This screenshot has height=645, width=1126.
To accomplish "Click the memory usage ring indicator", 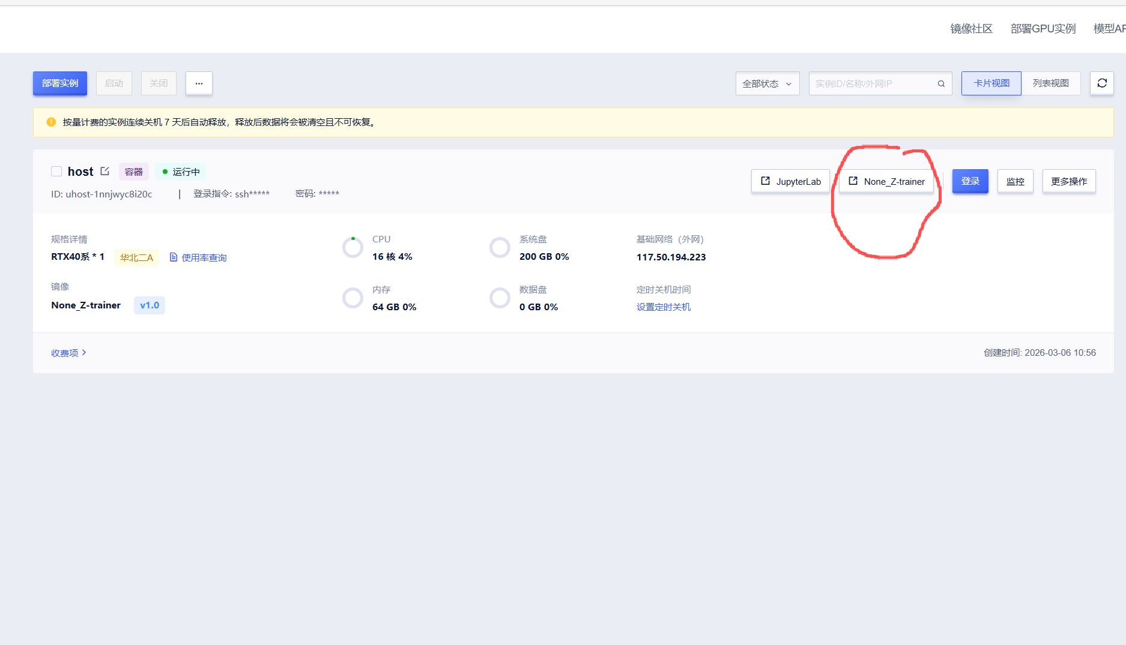I will [353, 298].
